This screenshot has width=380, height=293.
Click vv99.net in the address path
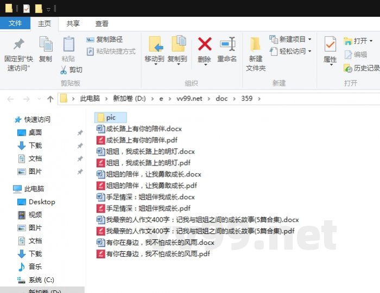pyautogui.click(x=189, y=99)
